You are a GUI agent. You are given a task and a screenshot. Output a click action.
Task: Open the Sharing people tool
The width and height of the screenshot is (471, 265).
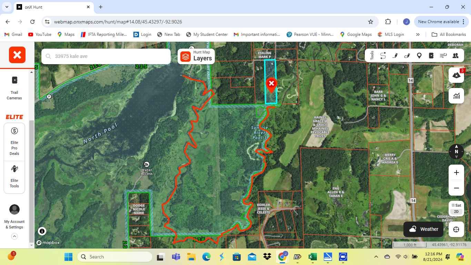(x=455, y=56)
